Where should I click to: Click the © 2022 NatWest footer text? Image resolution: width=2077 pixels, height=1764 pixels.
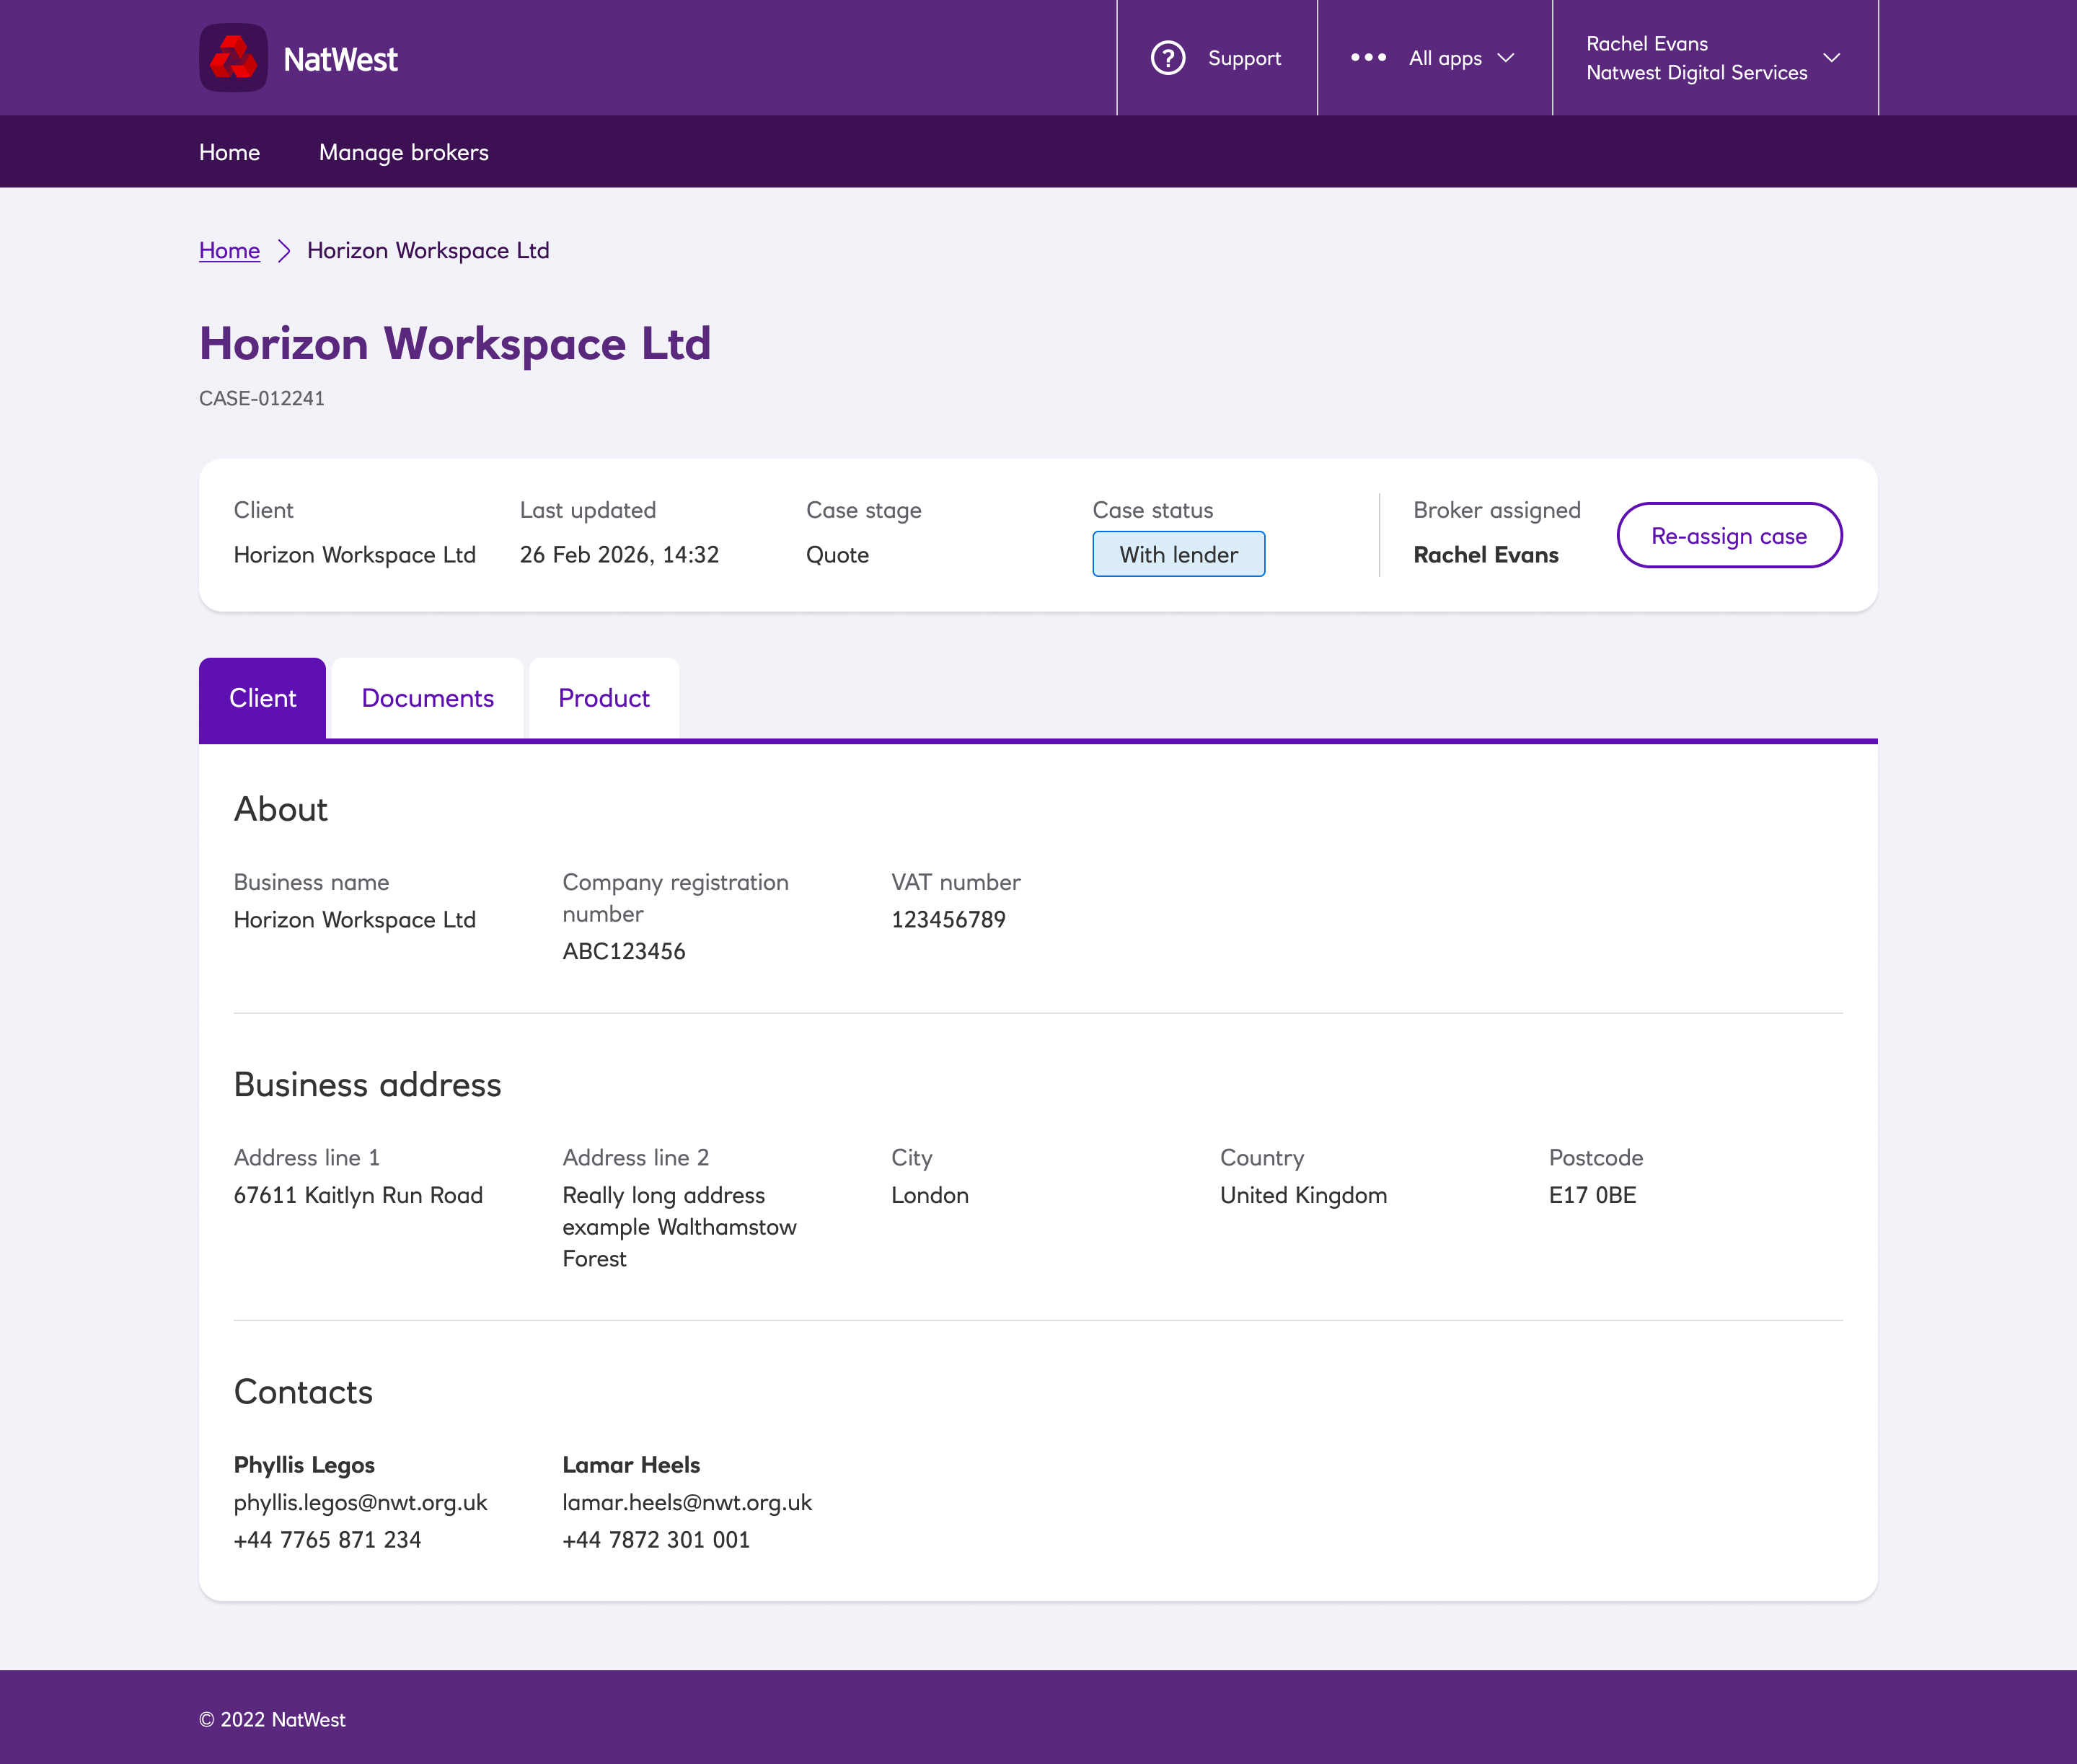pos(272,1719)
